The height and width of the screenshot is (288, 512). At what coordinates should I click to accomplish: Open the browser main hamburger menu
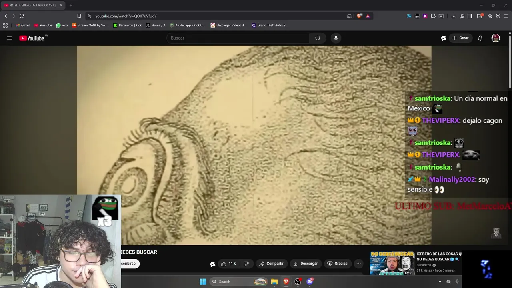[x=506, y=16]
